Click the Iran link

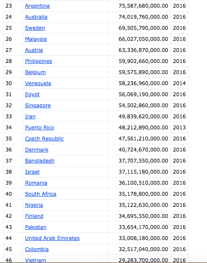(30, 117)
